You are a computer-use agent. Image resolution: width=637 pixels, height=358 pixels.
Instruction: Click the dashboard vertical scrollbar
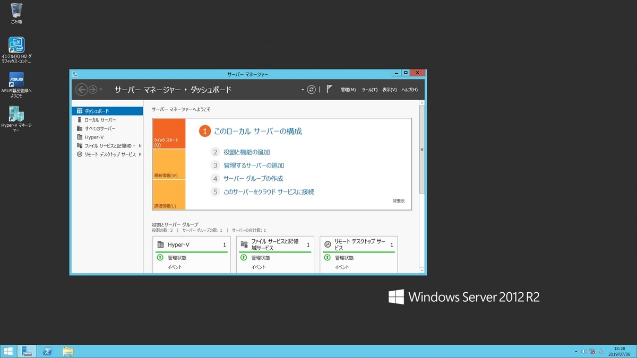point(422,149)
